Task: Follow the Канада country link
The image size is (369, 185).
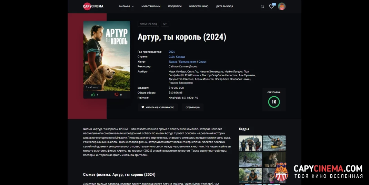Action: [x=180, y=57]
